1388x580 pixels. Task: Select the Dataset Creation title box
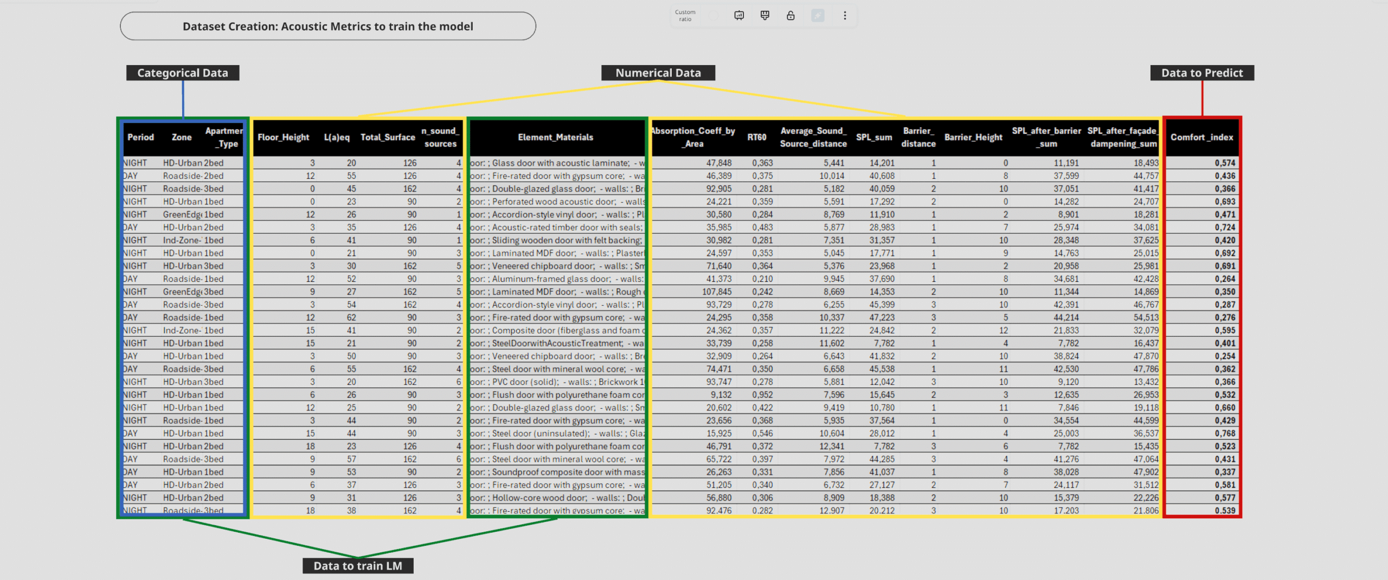[x=328, y=26]
